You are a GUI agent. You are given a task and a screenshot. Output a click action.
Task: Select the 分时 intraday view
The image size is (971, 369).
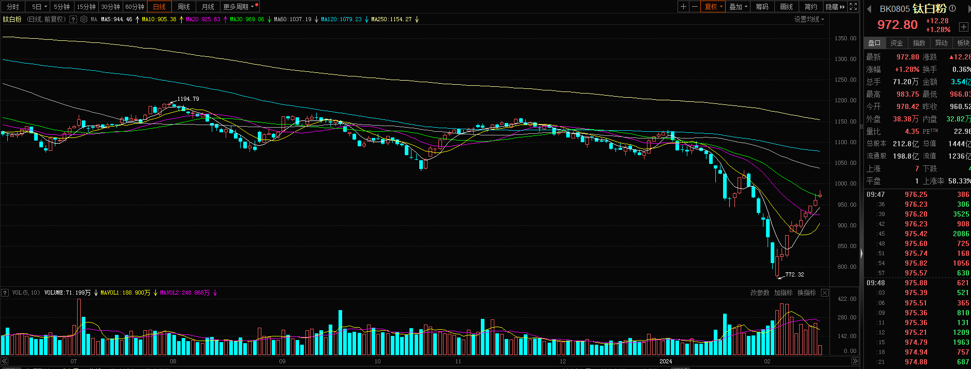pos(13,7)
